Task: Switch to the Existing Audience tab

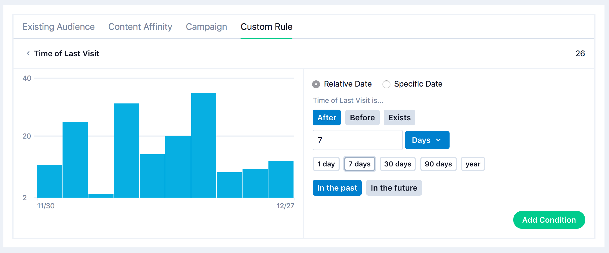Action: (59, 27)
